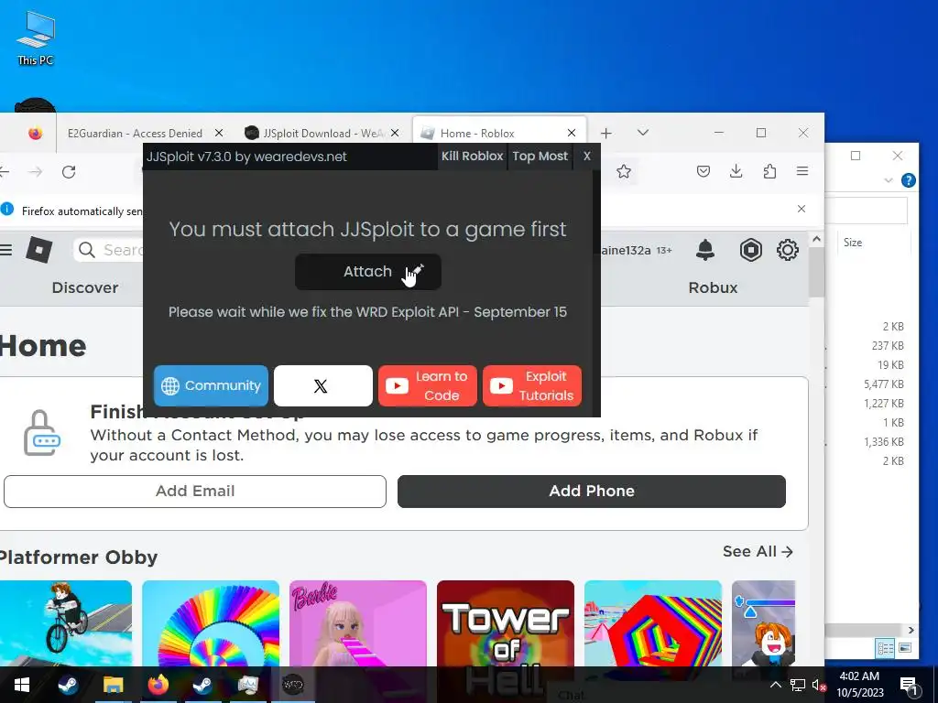Open This PC desktop icon
Viewport: 938px width, 703px height.
click(36, 38)
